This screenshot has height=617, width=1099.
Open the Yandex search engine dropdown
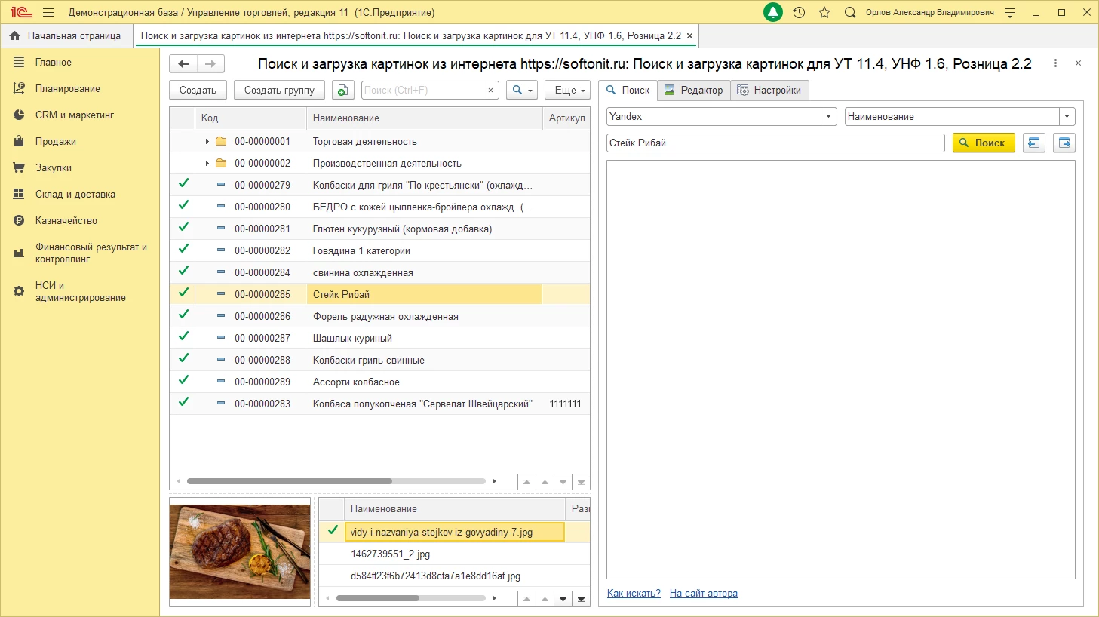tap(829, 116)
